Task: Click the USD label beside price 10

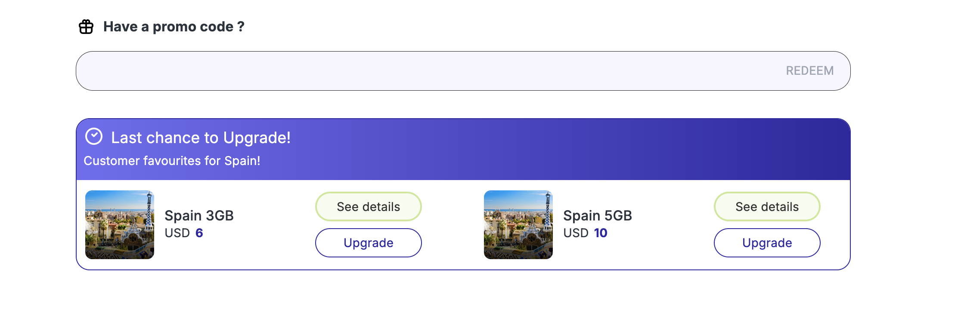Action: pyautogui.click(x=576, y=233)
